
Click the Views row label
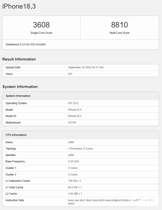click(9, 74)
